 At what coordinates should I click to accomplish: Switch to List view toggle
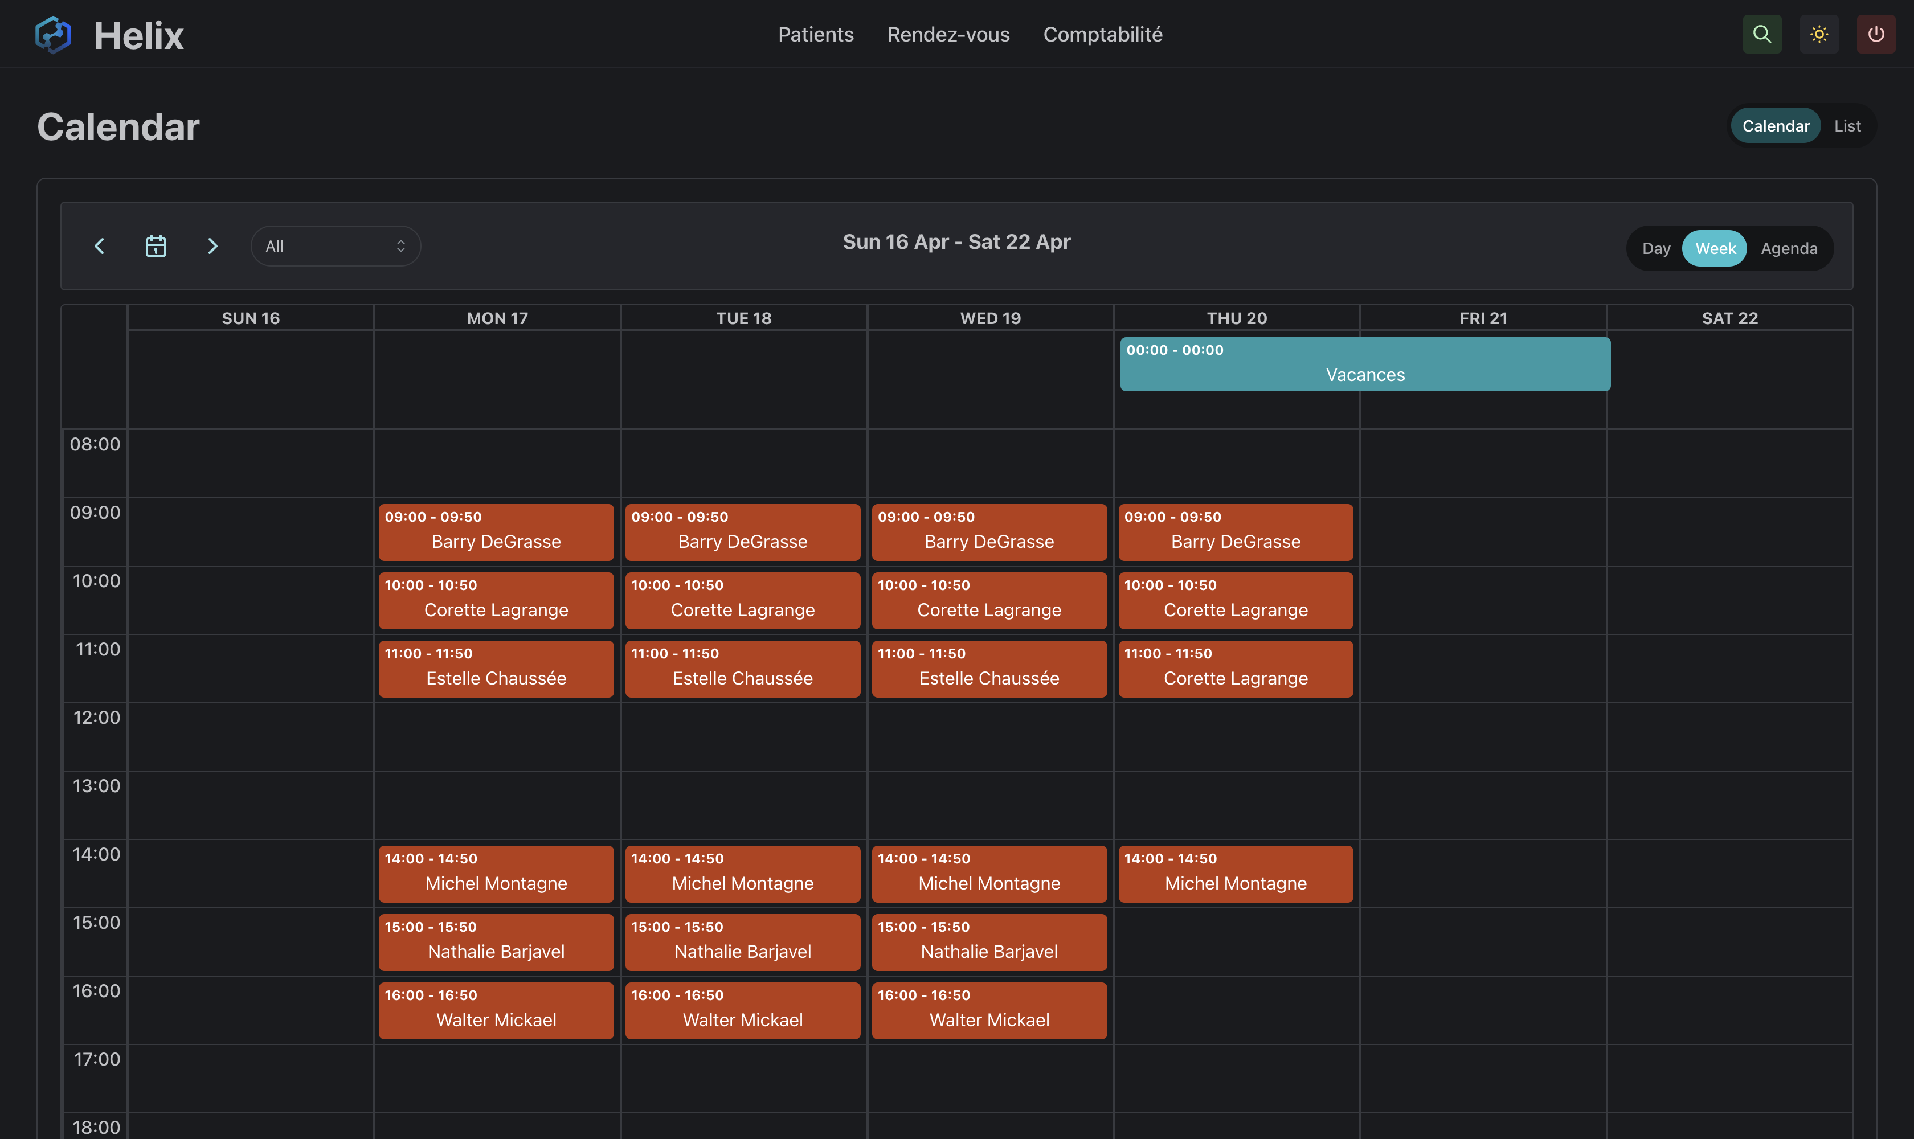tap(1846, 126)
